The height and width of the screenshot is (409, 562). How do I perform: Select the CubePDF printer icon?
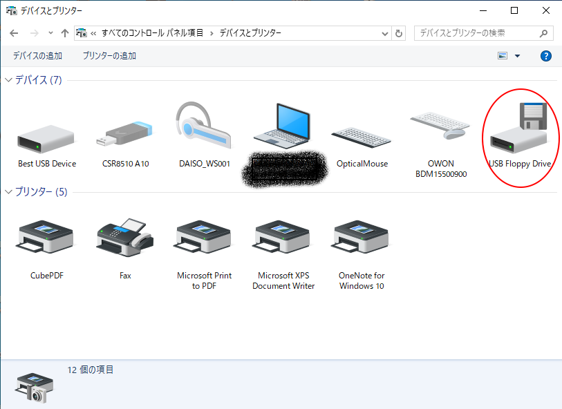point(45,237)
